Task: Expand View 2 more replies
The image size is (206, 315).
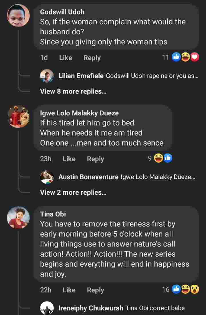Action: (73, 192)
